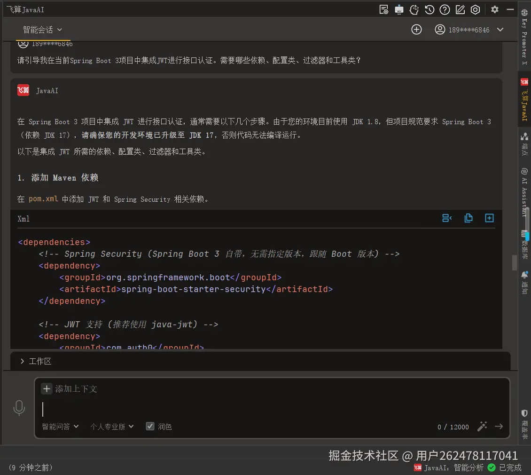Click the hexagon nut icon in header
The width and height of the screenshot is (531, 475).
(x=475, y=9)
